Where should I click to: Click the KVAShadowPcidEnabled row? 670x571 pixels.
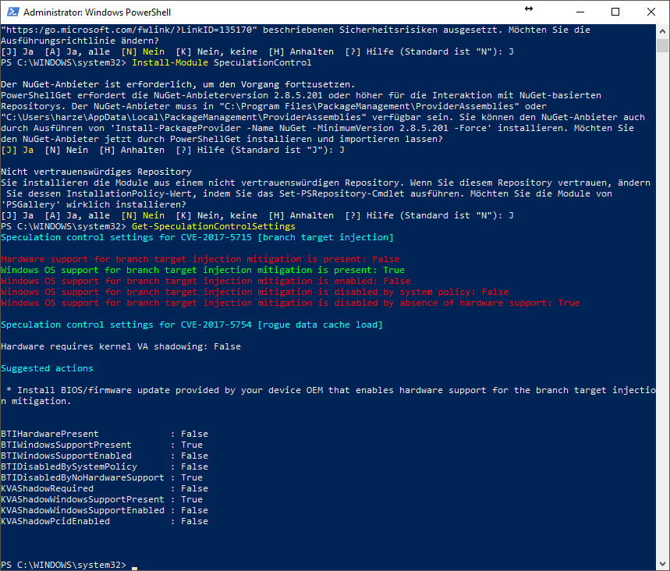[x=105, y=521]
